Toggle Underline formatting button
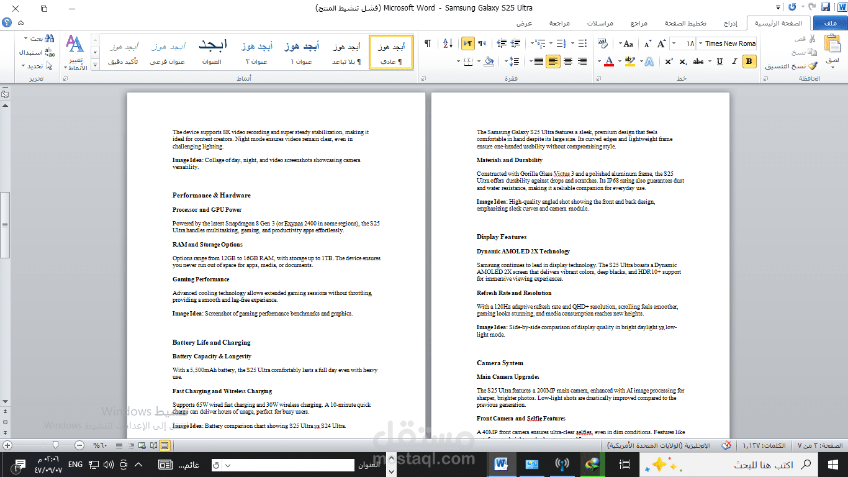The image size is (848, 477). coord(719,61)
